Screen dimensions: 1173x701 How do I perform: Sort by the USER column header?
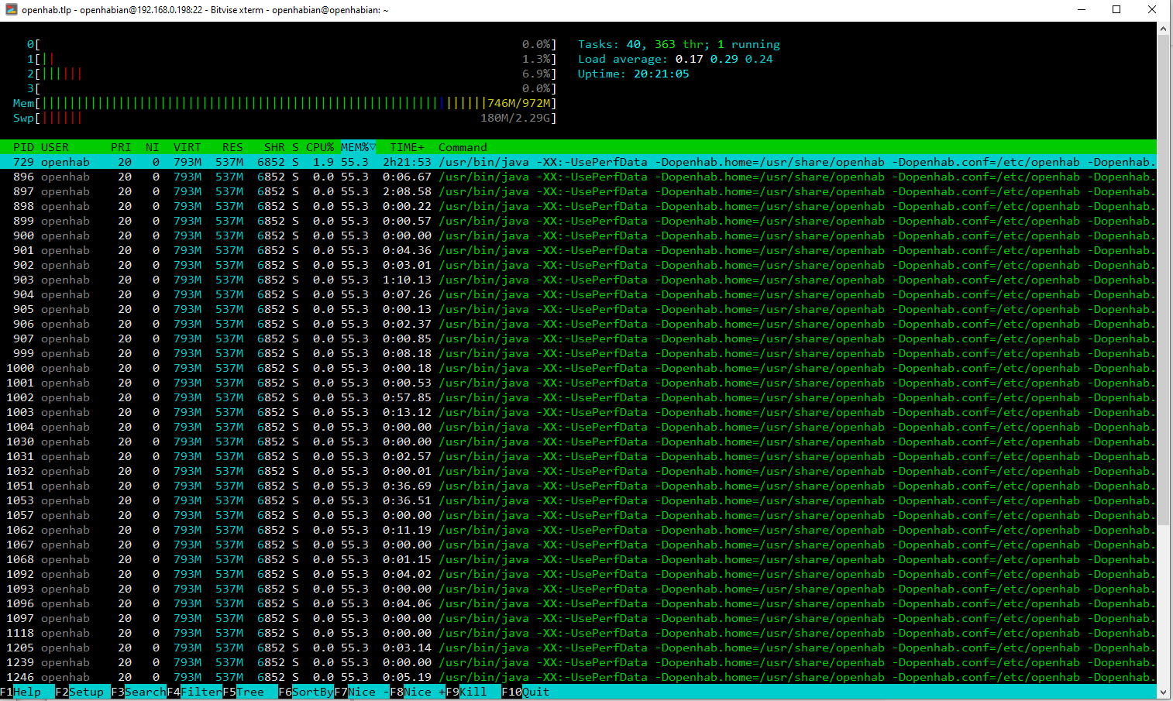pos(55,147)
